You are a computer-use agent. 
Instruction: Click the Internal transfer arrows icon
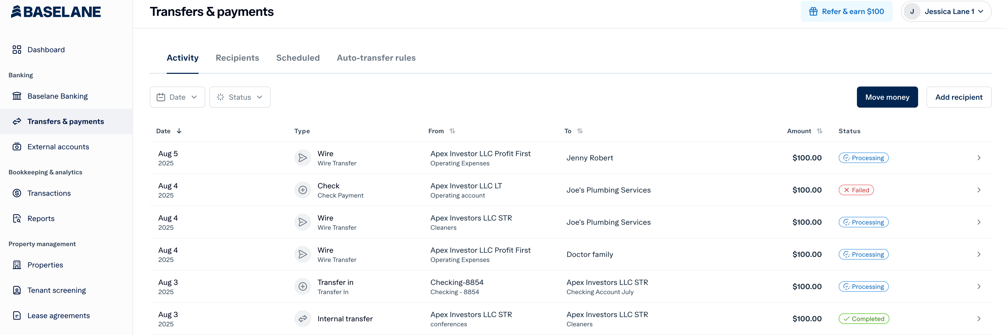tap(303, 319)
